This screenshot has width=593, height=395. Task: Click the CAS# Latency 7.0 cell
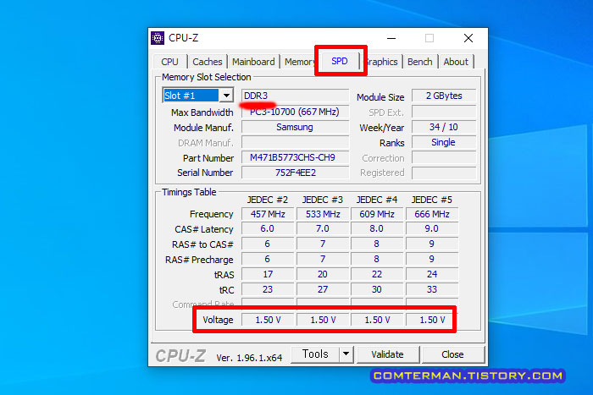coord(323,229)
